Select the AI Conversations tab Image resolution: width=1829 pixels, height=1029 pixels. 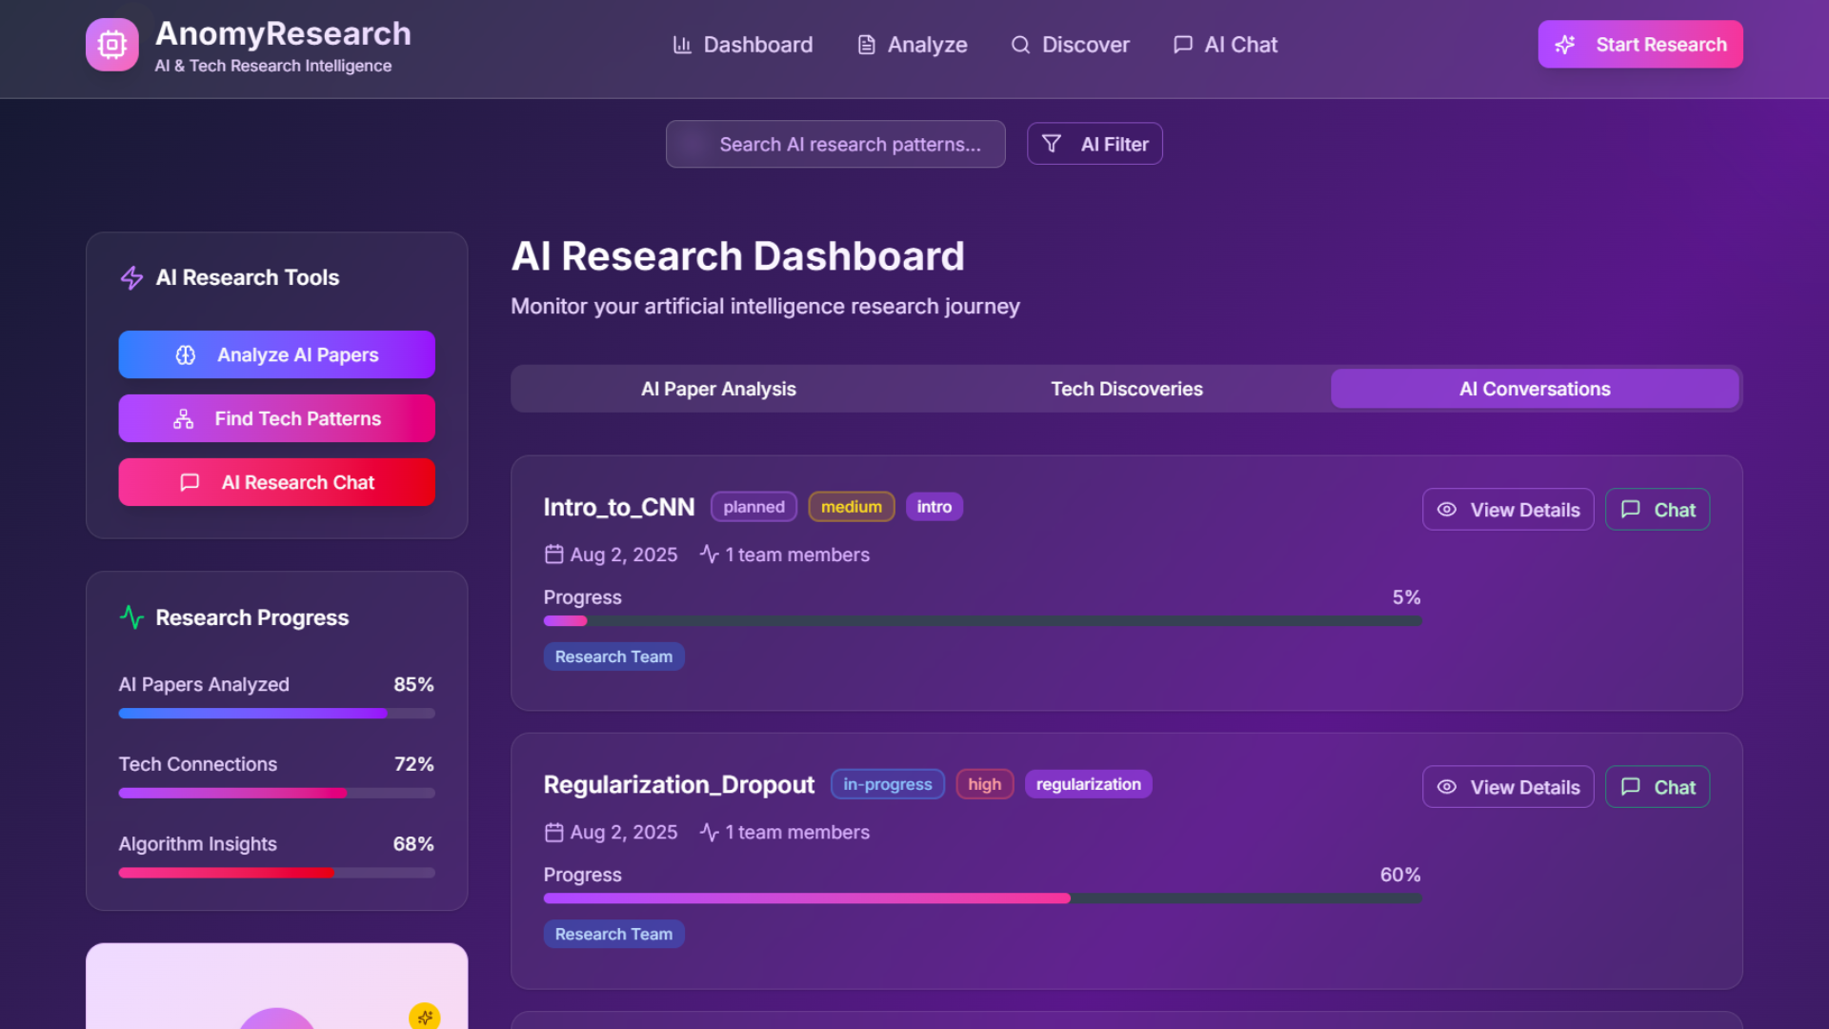[x=1535, y=389]
